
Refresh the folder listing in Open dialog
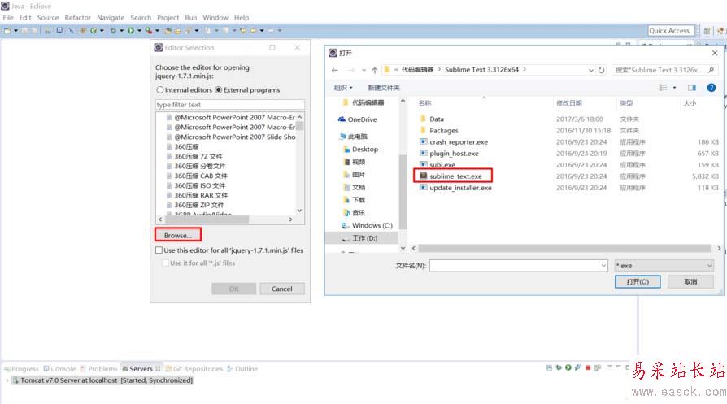coord(601,70)
